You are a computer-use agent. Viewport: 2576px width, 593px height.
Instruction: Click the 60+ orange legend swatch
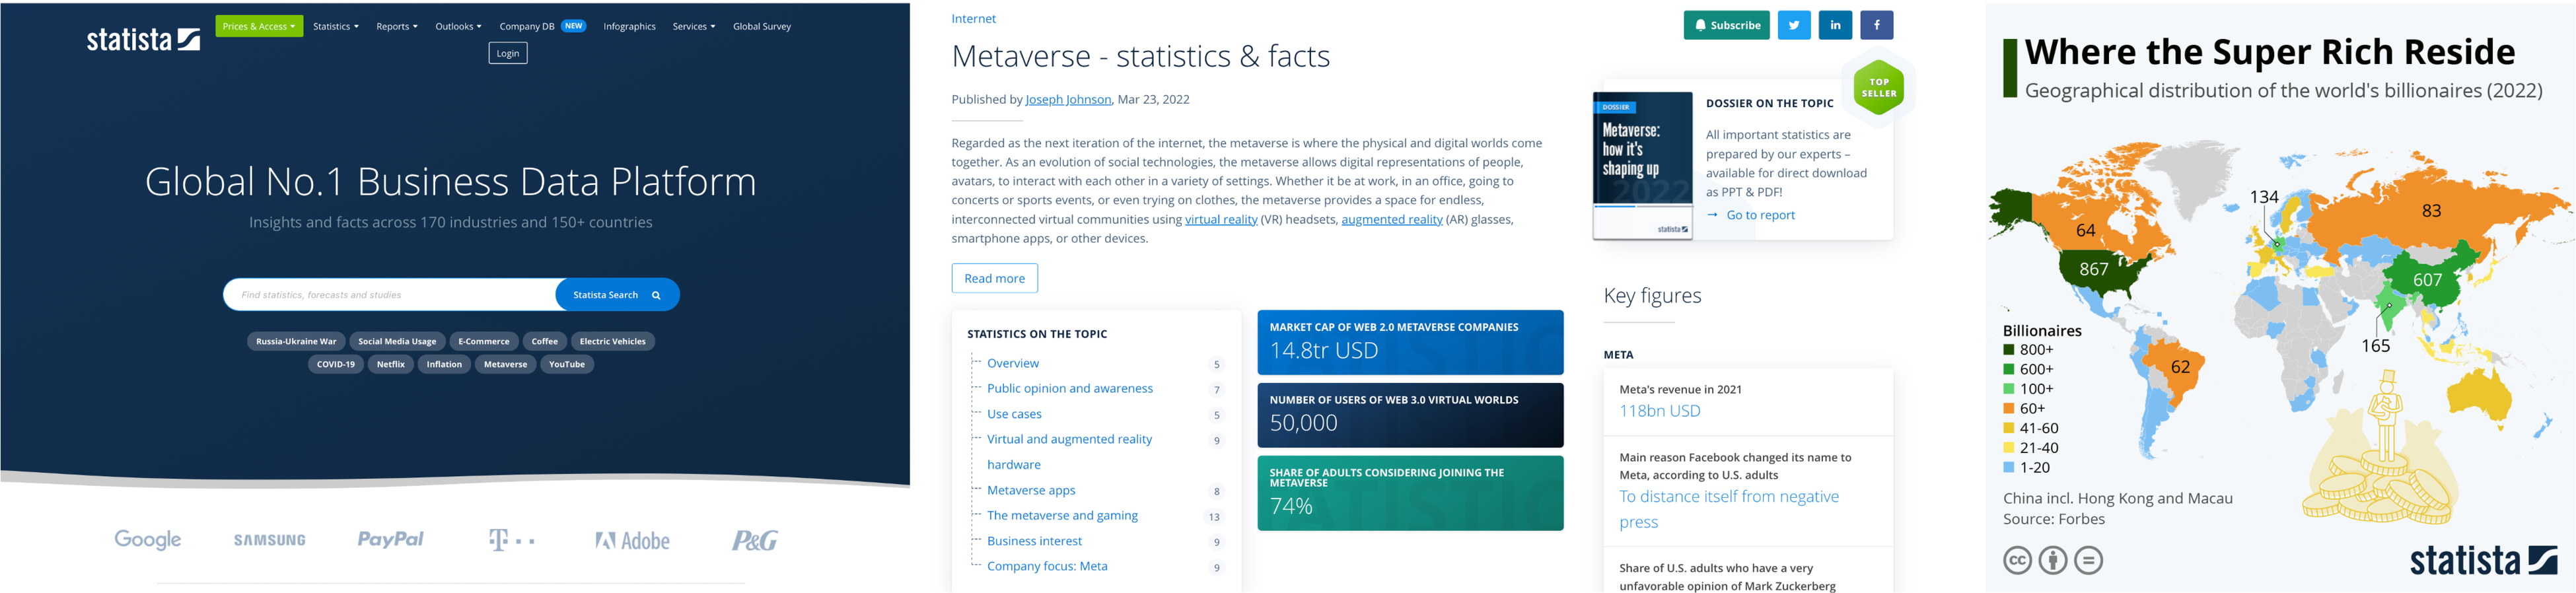pos(2008,409)
